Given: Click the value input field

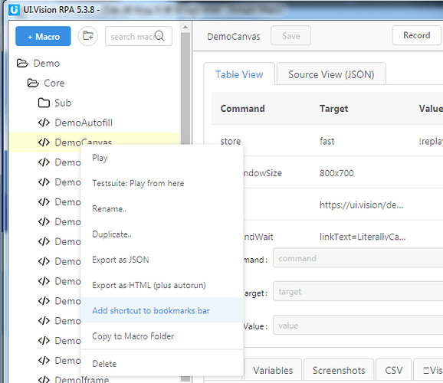Looking at the screenshot, I should [358, 326].
